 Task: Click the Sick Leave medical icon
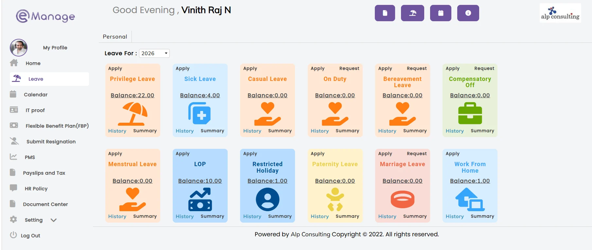(x=200, y=113)
